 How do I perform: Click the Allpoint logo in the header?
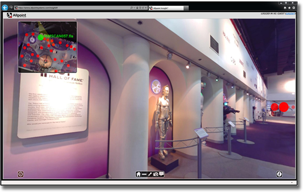[x=16, y=15]
